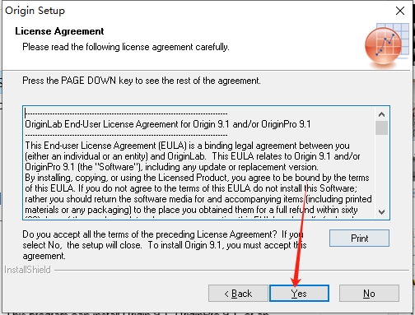The image size is (415, 315).
Task: Click the Origin Setup title bar
Action: point(192,11)
